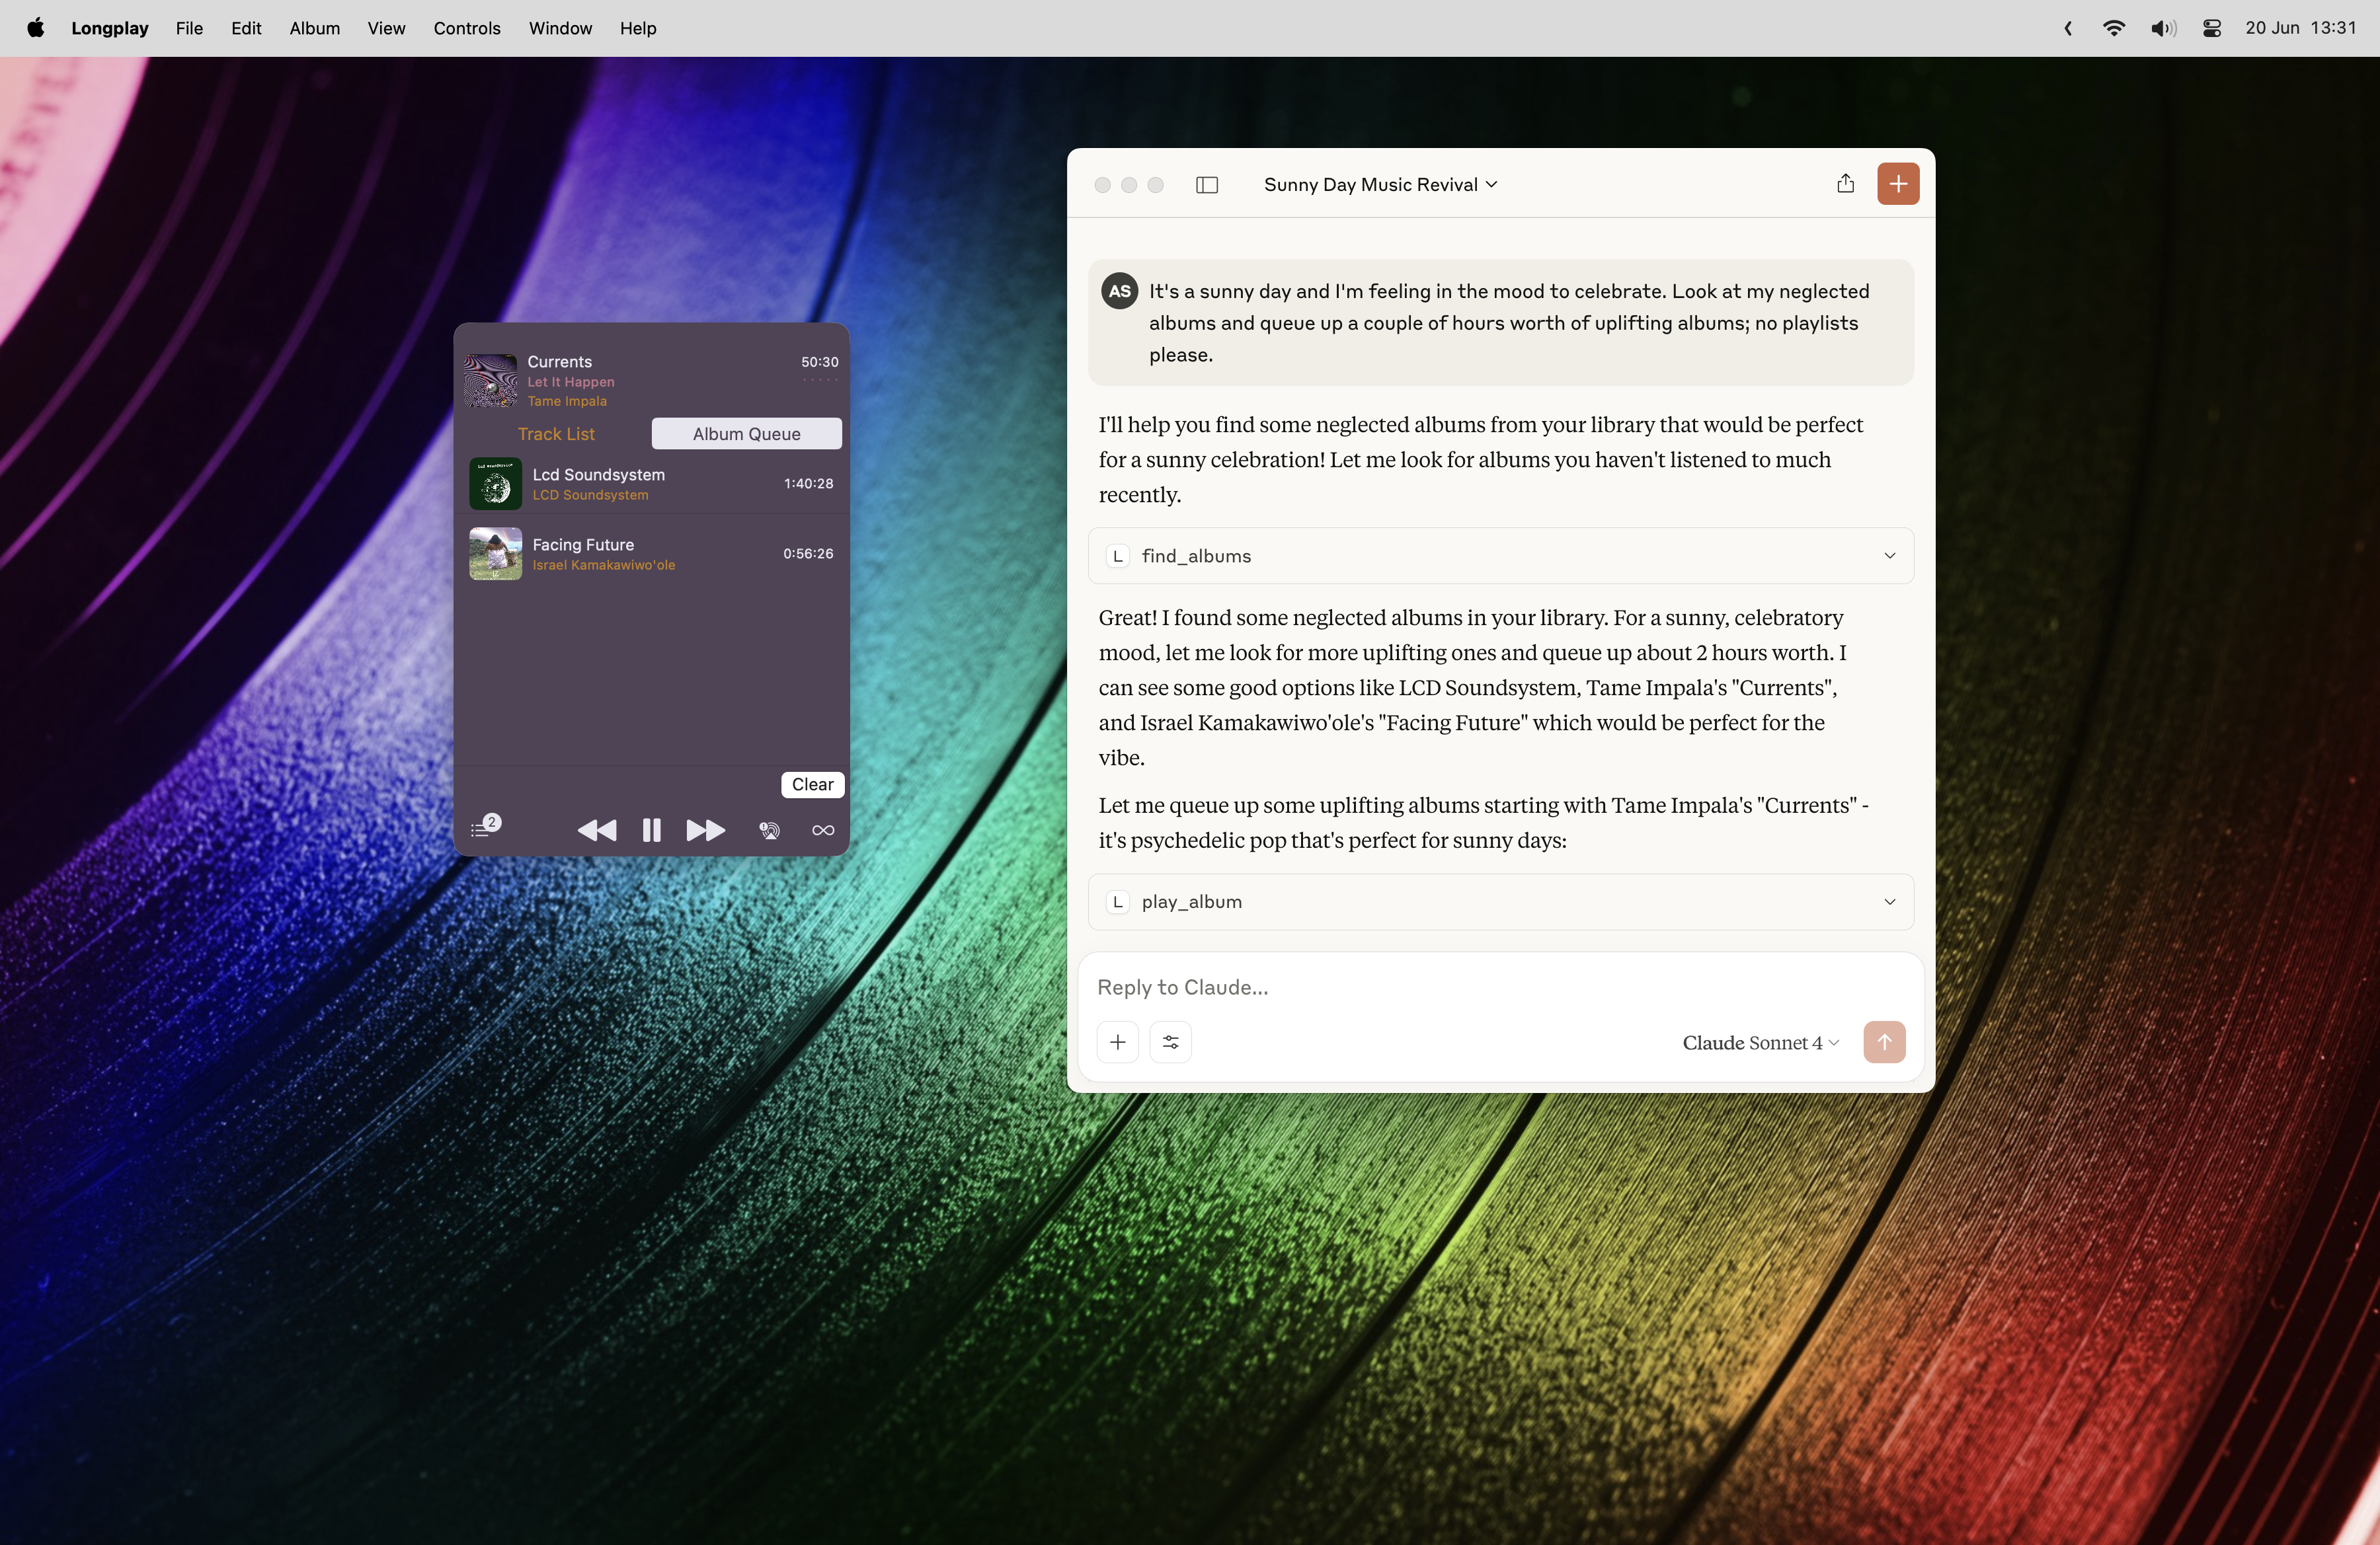The height and width of the screenshot is (1545, 2380).
Task: Select Lcd Soundsystem album in queue
Action: [x=651, y=484]
